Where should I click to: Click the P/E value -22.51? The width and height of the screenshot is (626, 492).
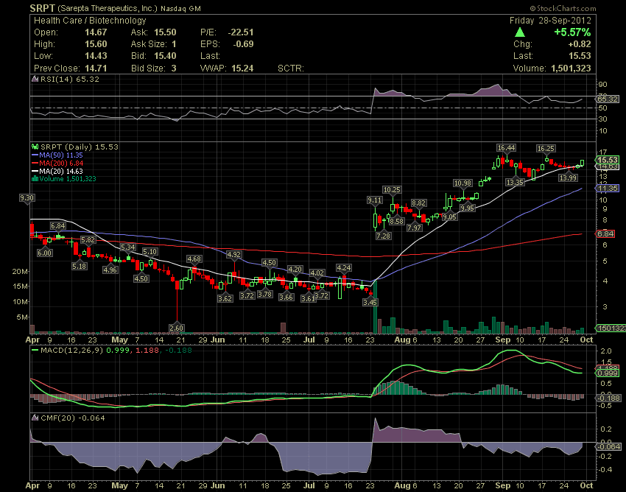pyautogui.click(x=241, y=32)
